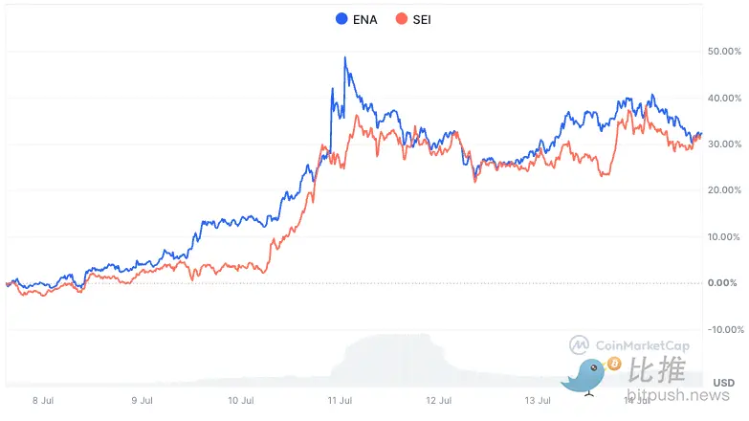Click the 13 Jul date label

539,400
